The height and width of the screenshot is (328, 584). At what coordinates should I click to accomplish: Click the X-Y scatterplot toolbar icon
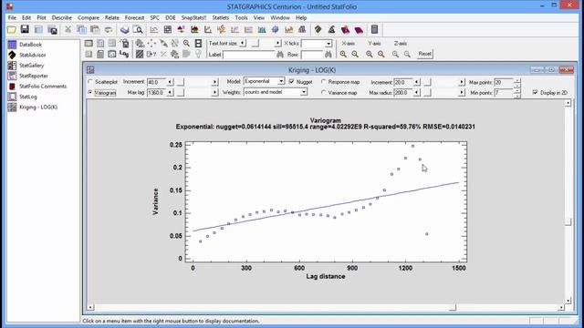tap(154, 30)
